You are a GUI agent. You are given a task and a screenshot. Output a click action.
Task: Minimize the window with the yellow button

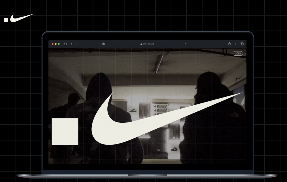pos(56,44)
